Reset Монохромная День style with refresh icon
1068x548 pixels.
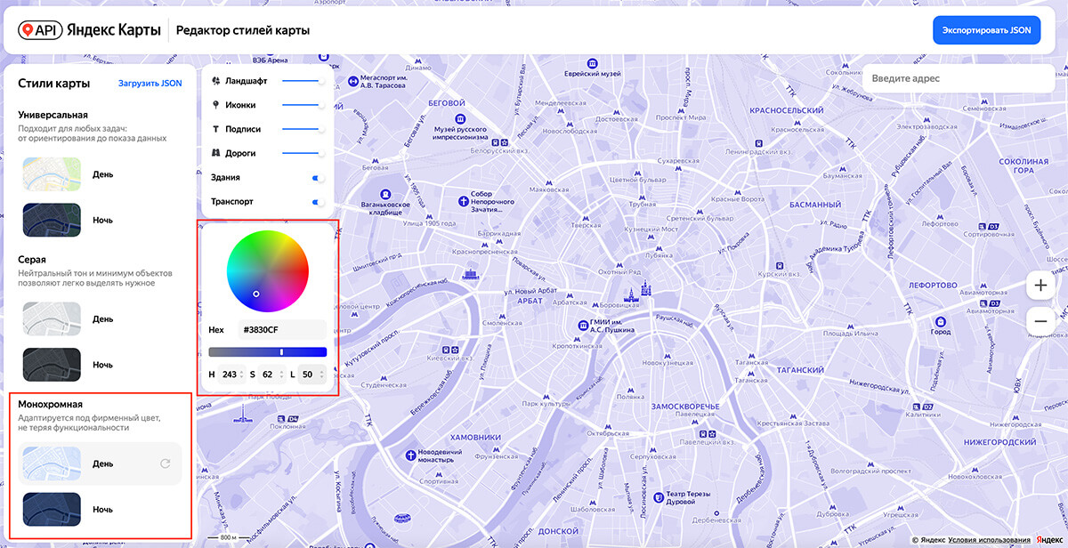point(165,463)
